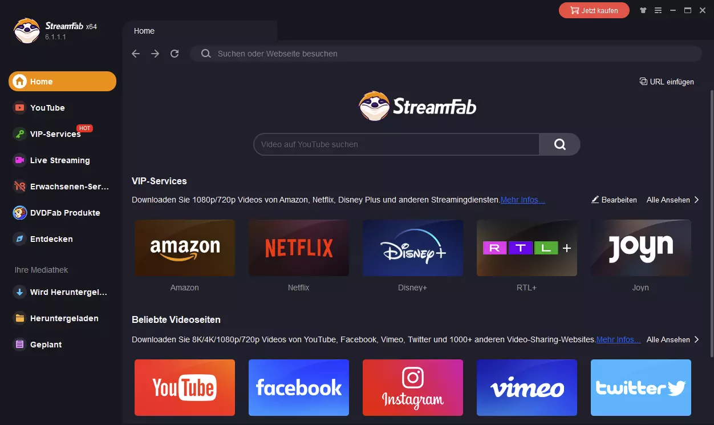714x425 pixels.
Task: Click the StreamFab logo above the search box
Action: point(417,106)
